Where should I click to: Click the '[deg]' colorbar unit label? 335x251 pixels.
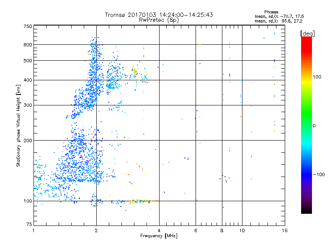307,33
